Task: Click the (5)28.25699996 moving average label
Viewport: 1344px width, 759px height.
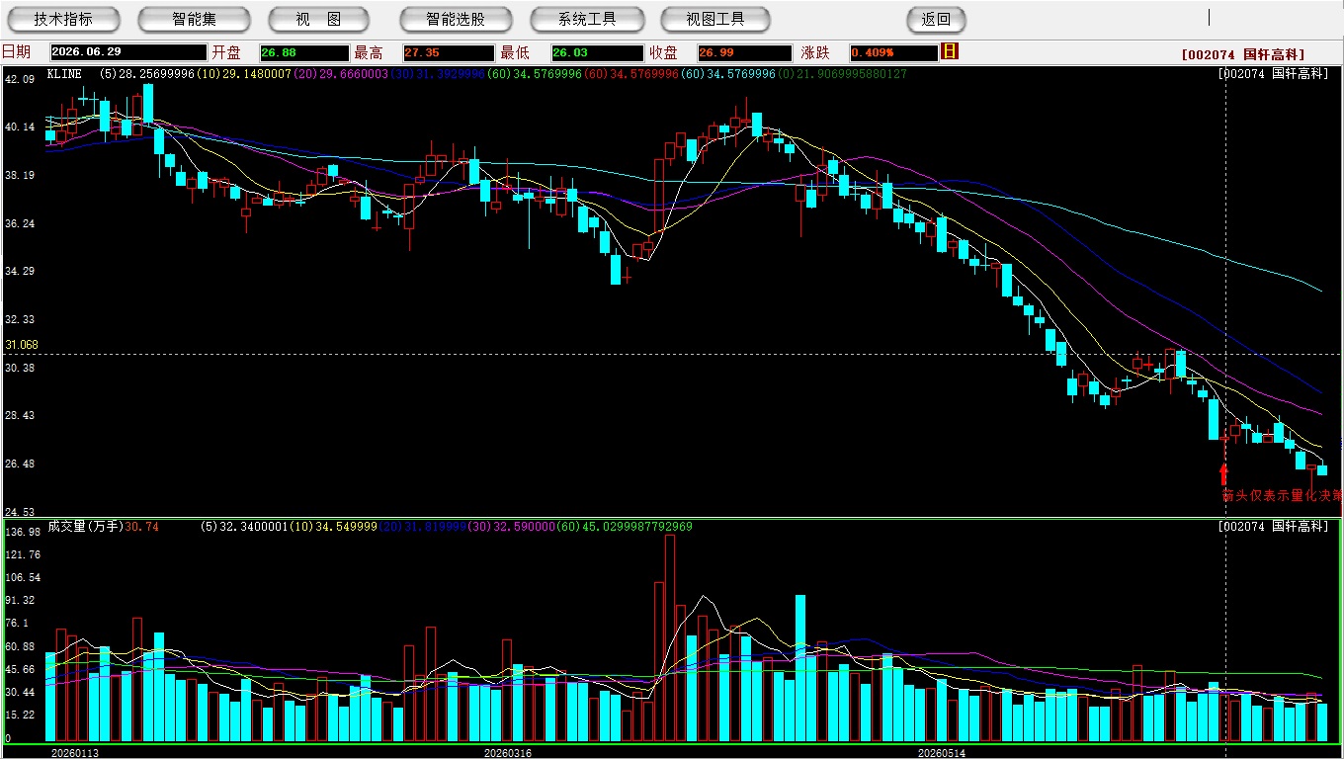Action: [x=146, y=74]
